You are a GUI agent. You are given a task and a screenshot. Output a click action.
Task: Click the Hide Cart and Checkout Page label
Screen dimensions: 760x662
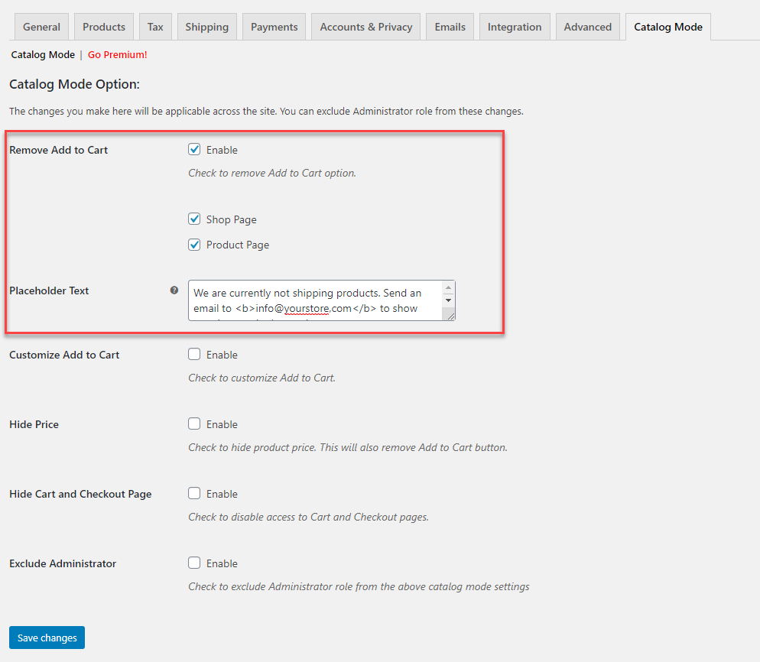tap(80, 495)
